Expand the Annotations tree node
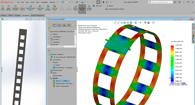 click(48, 37)
